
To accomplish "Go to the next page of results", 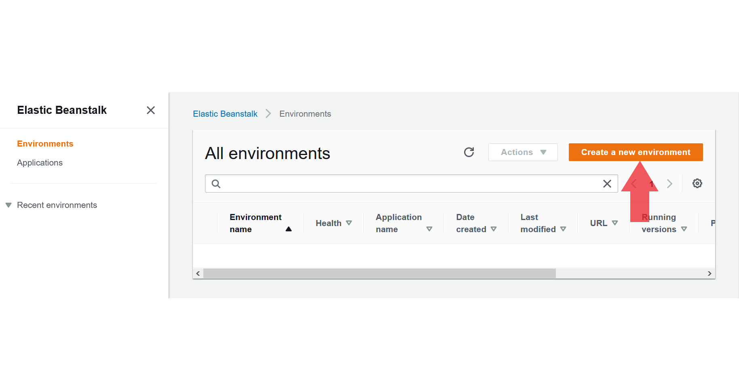I will click(x=670, y=184).
